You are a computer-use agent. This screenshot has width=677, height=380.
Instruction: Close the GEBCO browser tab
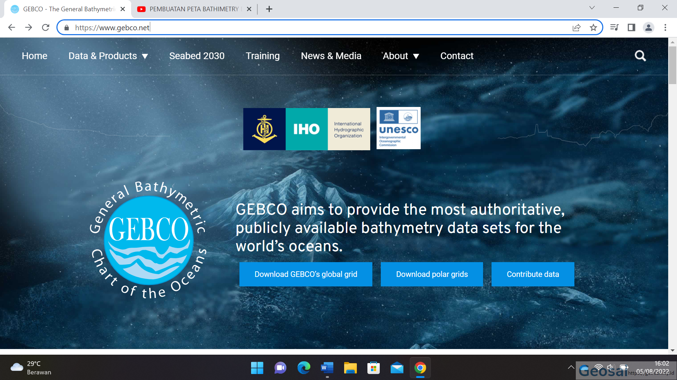[123, 9]
